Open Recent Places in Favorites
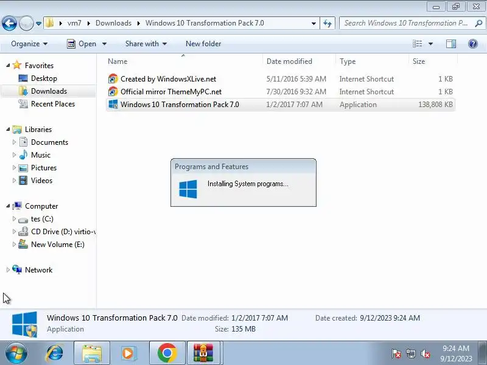487x365 pixels. [52, 103]
